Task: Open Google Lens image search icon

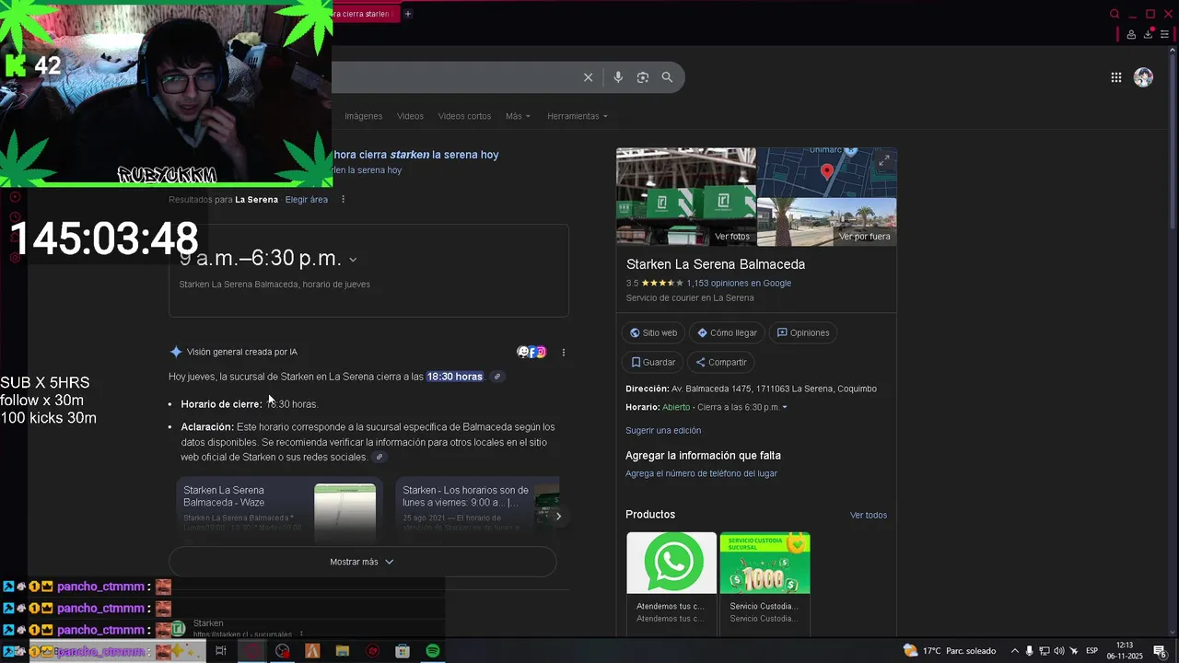Action: (x=643, y=77)
